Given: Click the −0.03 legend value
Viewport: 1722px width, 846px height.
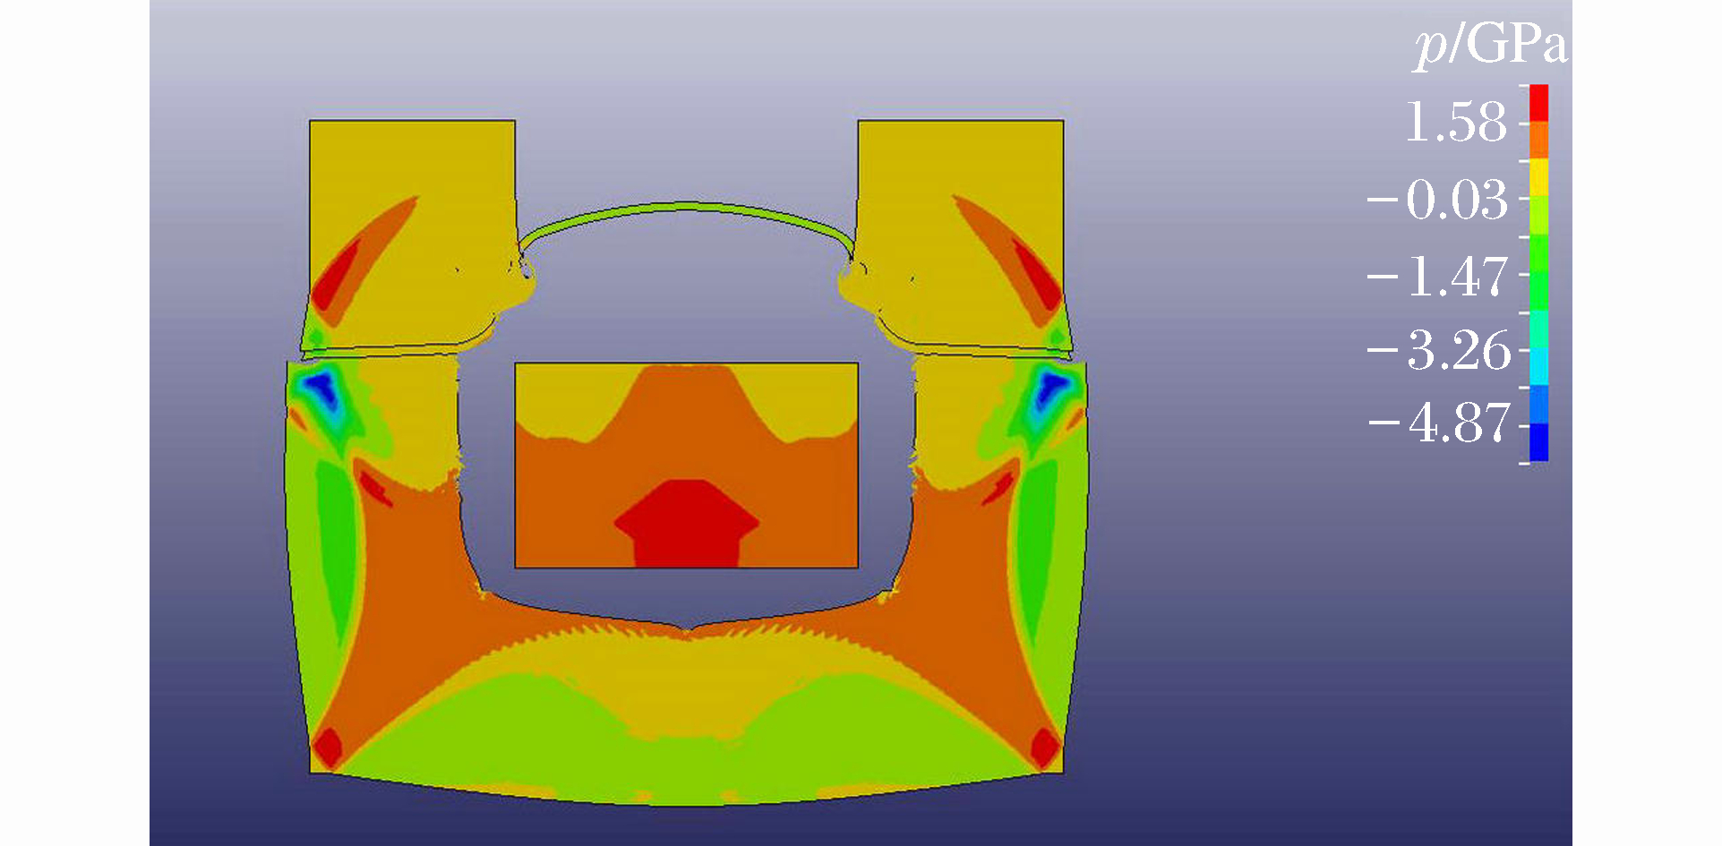Looking at the screenshot, I should tap(1438, 200).
